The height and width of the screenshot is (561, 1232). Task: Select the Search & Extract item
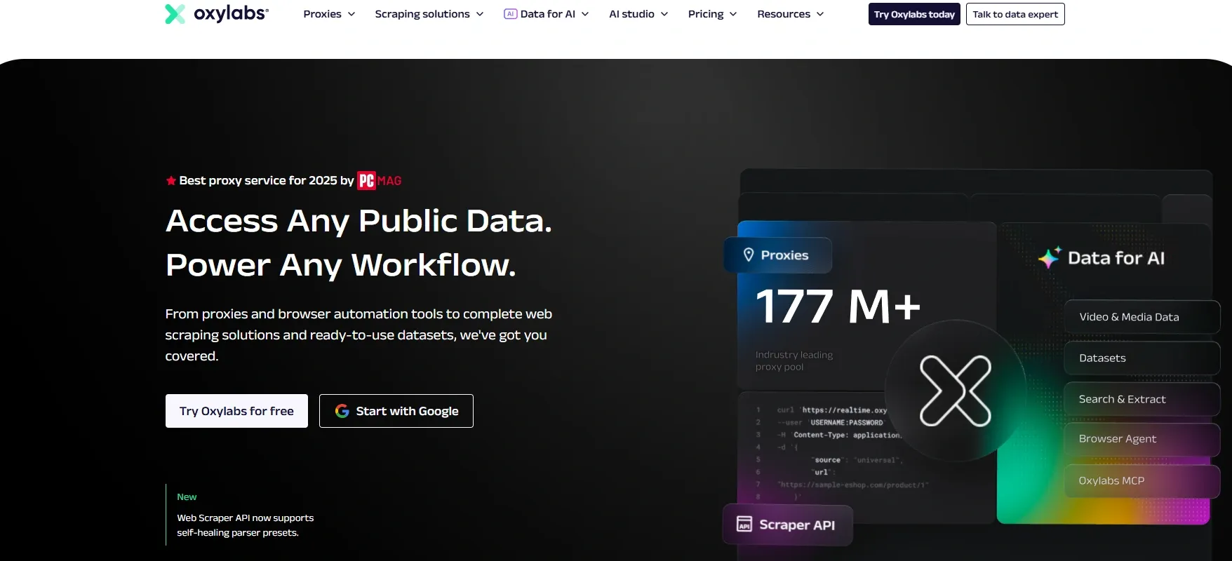(x=1142, y=399)
